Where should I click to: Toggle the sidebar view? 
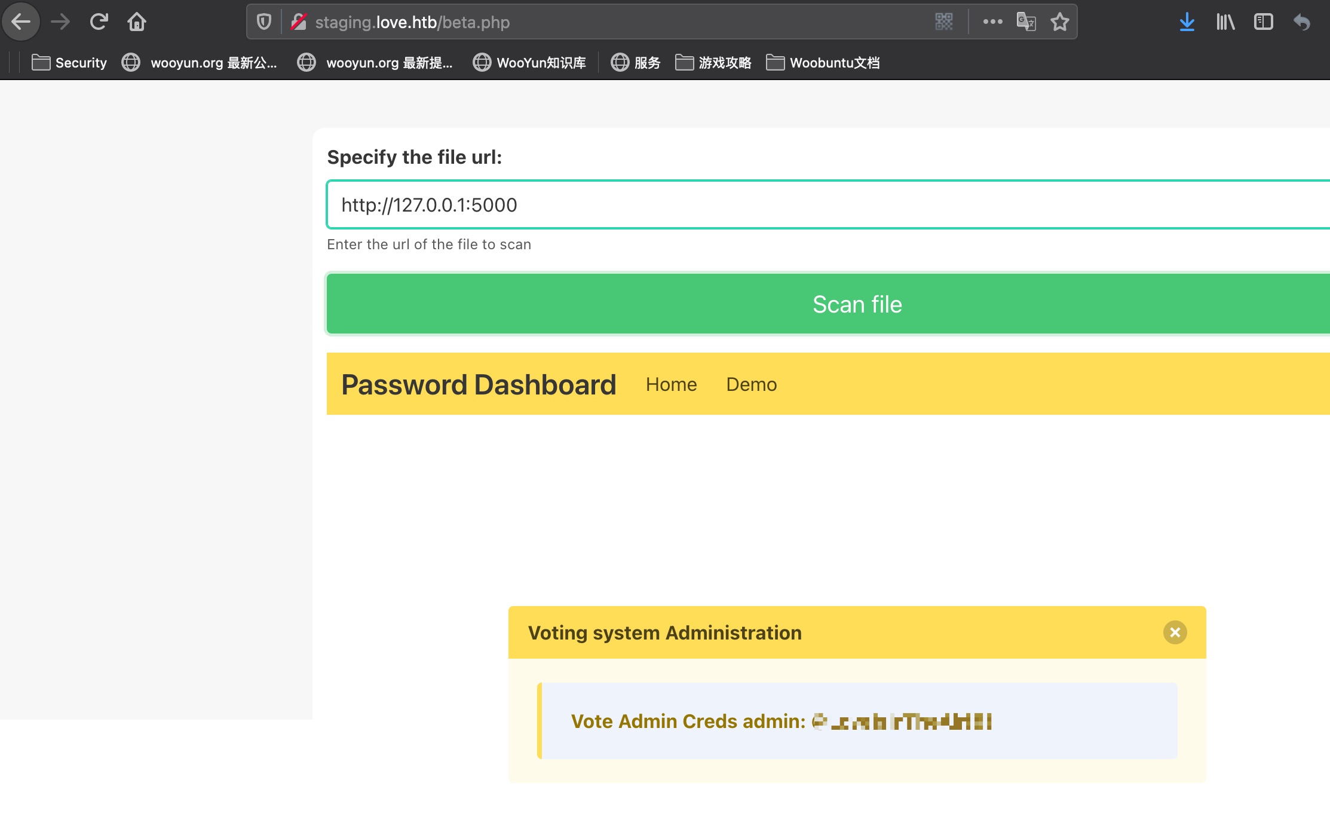pos(1263,22)
